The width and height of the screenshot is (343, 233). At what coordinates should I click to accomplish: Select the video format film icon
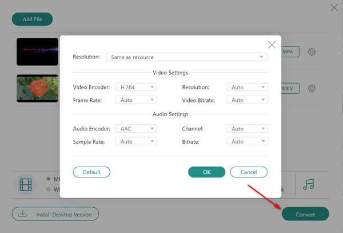[26, 185]
